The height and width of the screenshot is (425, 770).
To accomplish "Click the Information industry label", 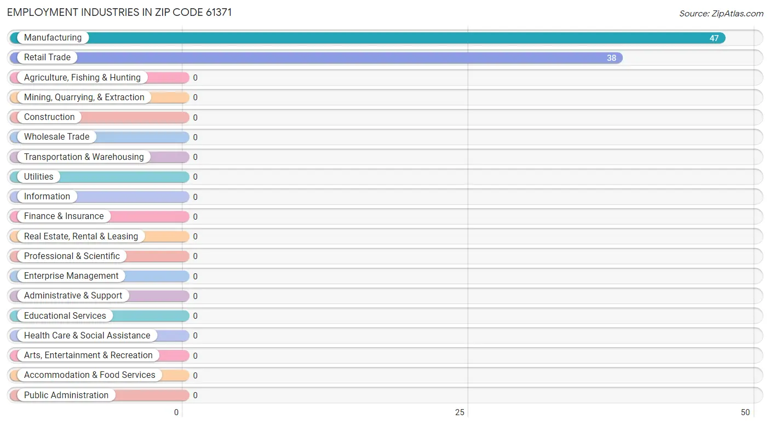I will coord(47,197).
